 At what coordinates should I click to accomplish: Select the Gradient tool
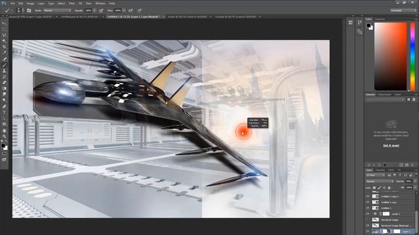coord(4,89)
